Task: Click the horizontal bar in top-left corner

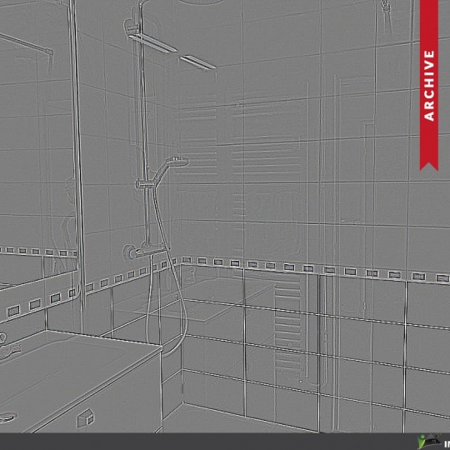Action: coord(27,43)
